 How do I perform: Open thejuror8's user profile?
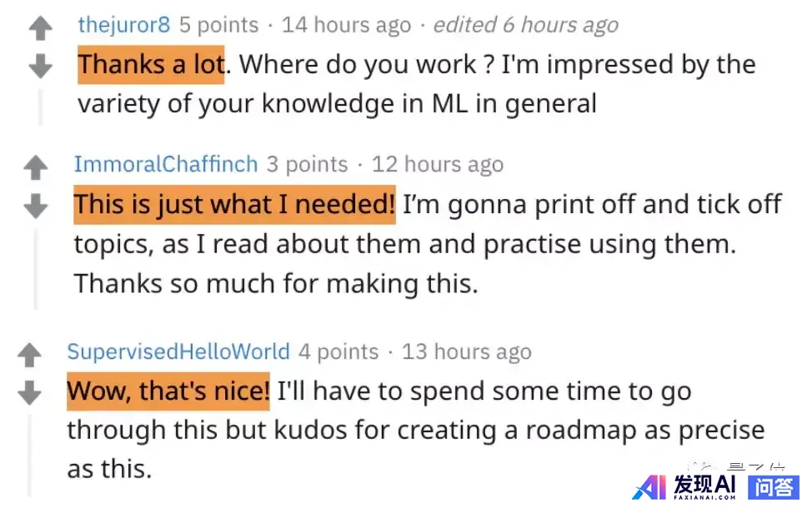click(x=123, y=24)
